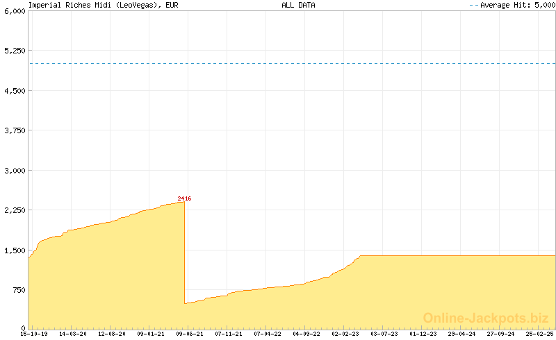Select the 02-02-23 date label
The image size is (556, 340).
(345, 334)
